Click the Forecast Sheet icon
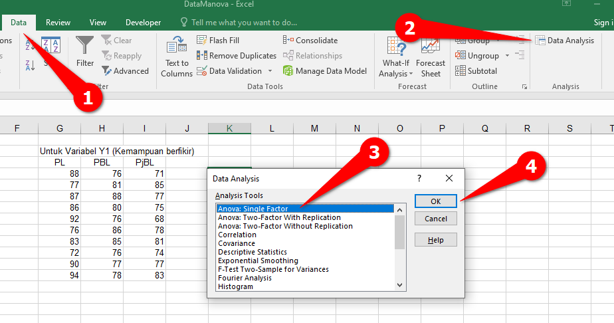The image size is (614, 323). coord(431,56)
